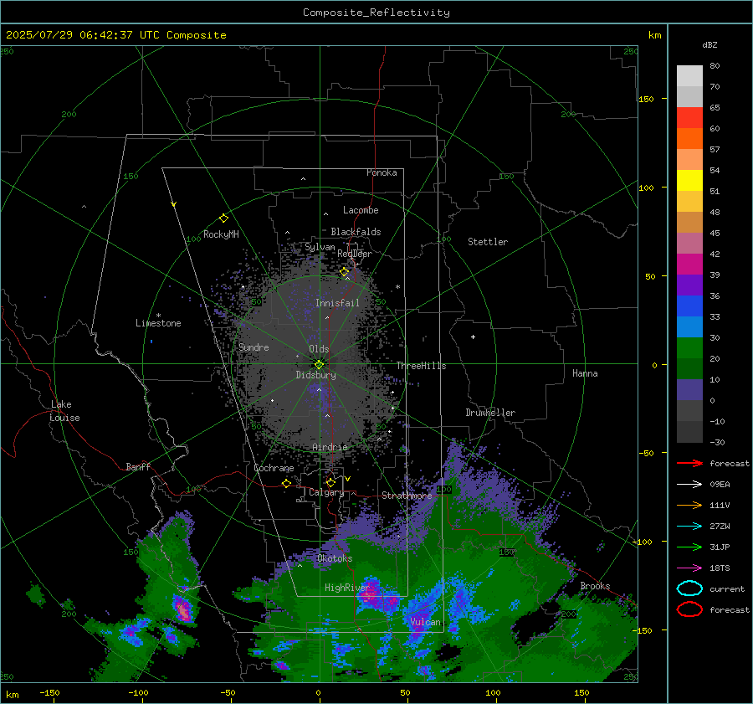Click the Lake Louise label
753x704 pixels.
coord(64,411)
